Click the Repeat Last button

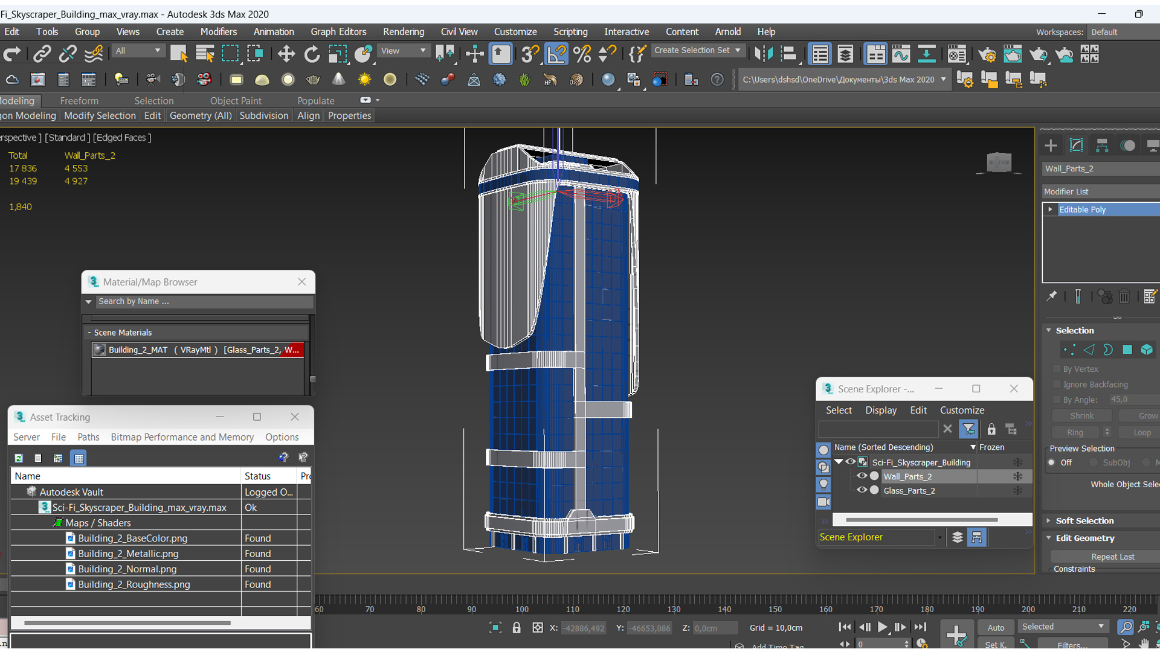(1112, 557)
